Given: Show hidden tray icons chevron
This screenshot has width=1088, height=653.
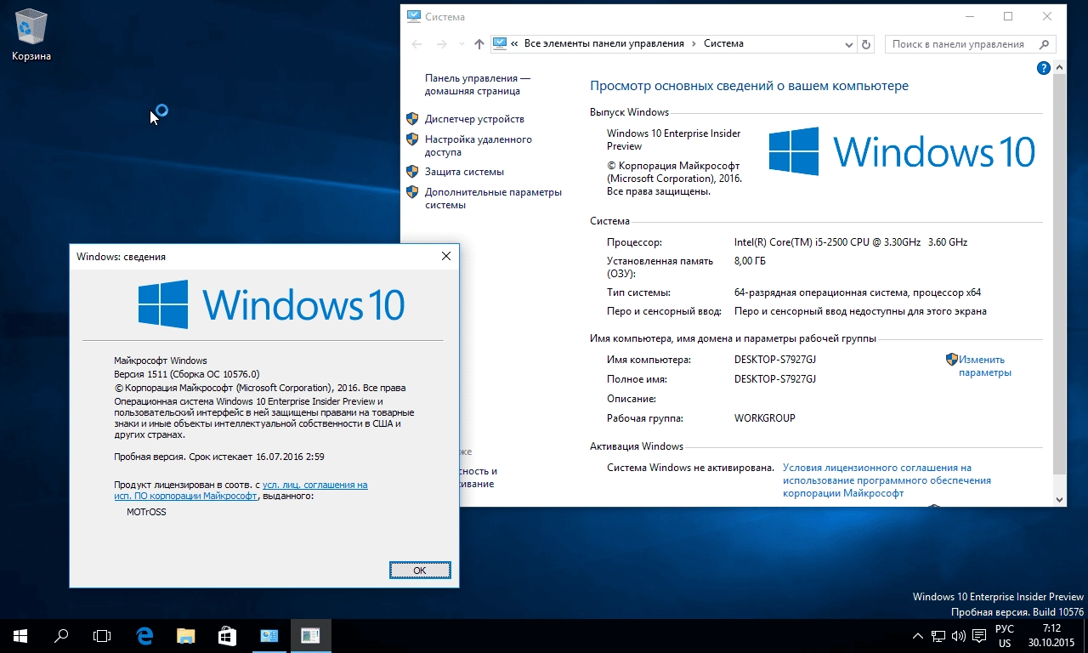Looking at the screenshot, I should pyautogui.click(x=918, y=636).
